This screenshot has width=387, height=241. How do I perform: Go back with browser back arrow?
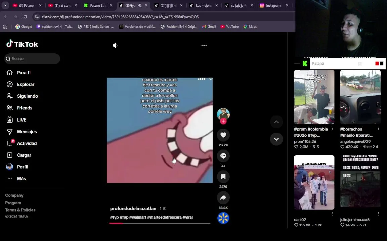[x=6, y=17]
